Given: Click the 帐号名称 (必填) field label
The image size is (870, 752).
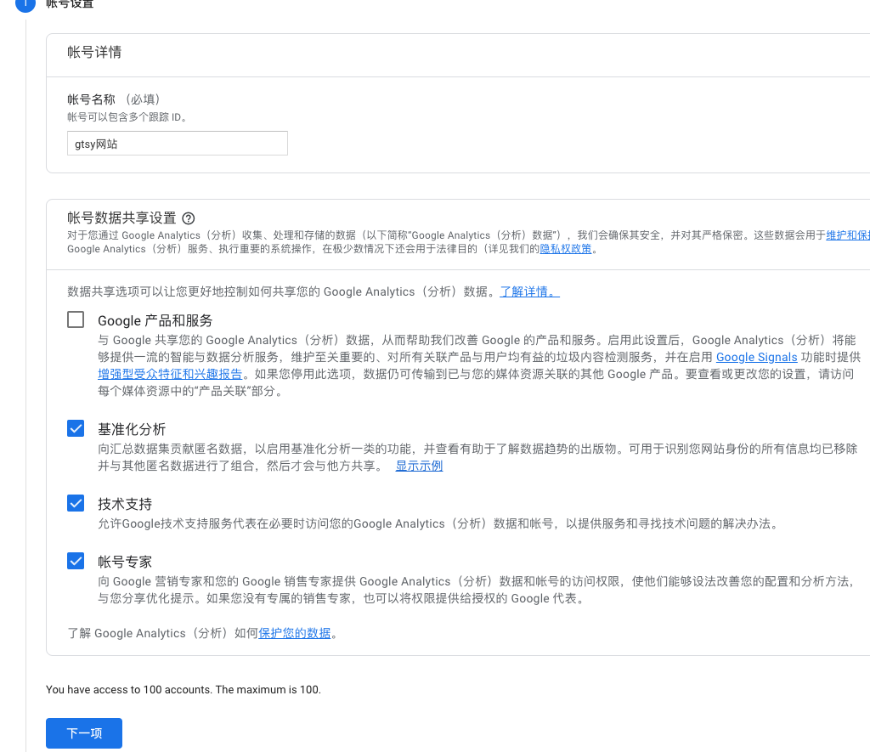Looking at the screenshot, I should coord(114,99).
